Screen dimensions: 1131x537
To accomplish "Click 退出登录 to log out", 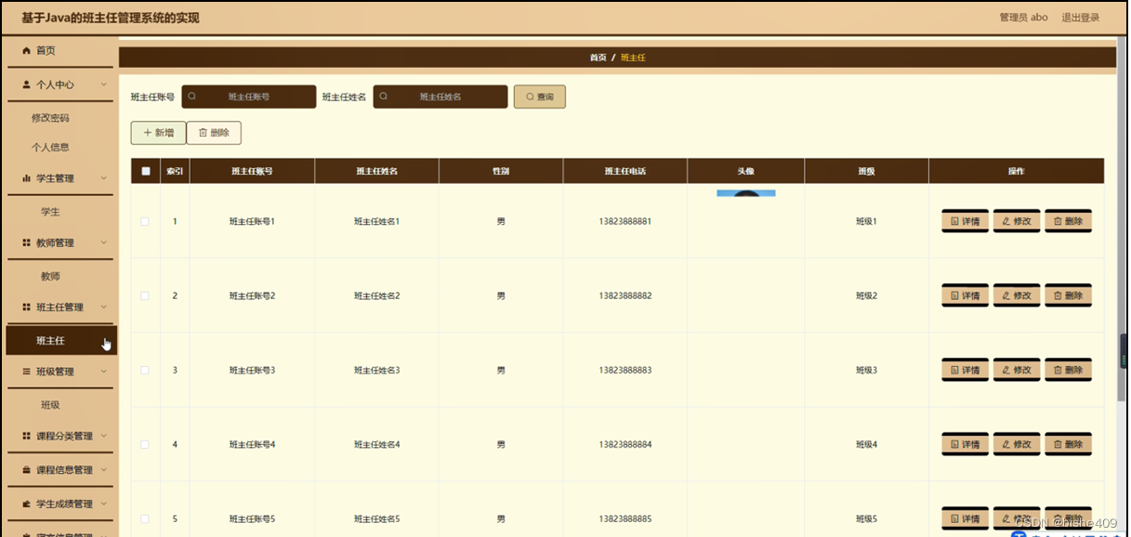I will 1081,18.
